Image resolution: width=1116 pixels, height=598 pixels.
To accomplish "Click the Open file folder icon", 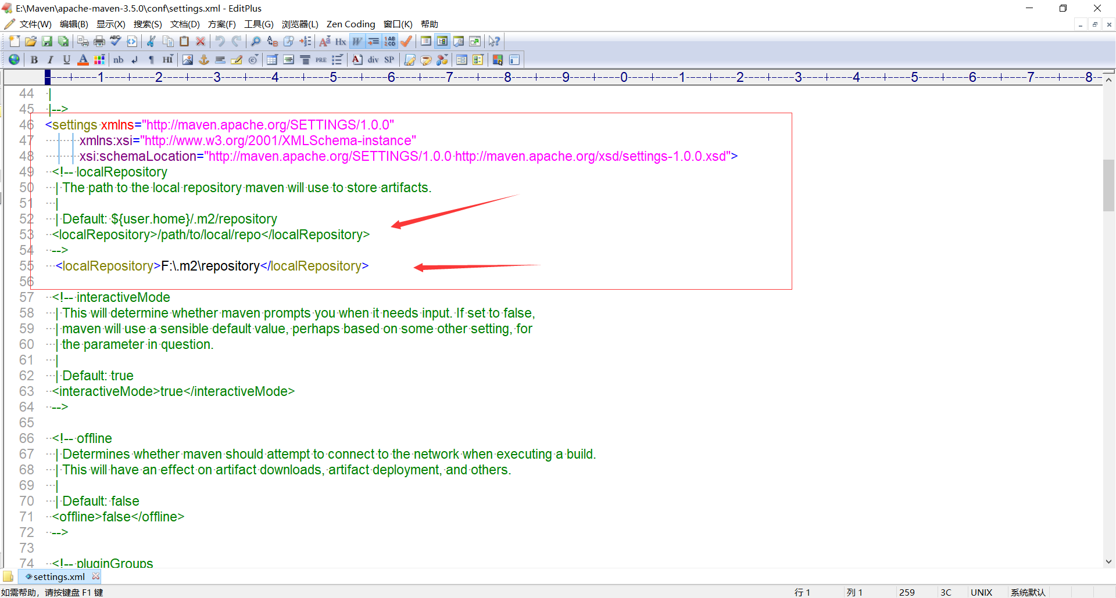I will point(31,41).
